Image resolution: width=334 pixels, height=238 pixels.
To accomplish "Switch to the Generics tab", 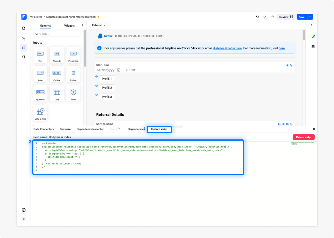I will pyautogui.click(x=45, y=26).
